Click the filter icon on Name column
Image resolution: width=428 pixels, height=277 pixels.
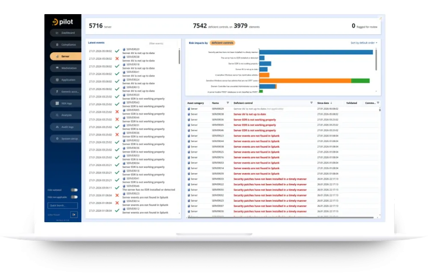point(228,103)
